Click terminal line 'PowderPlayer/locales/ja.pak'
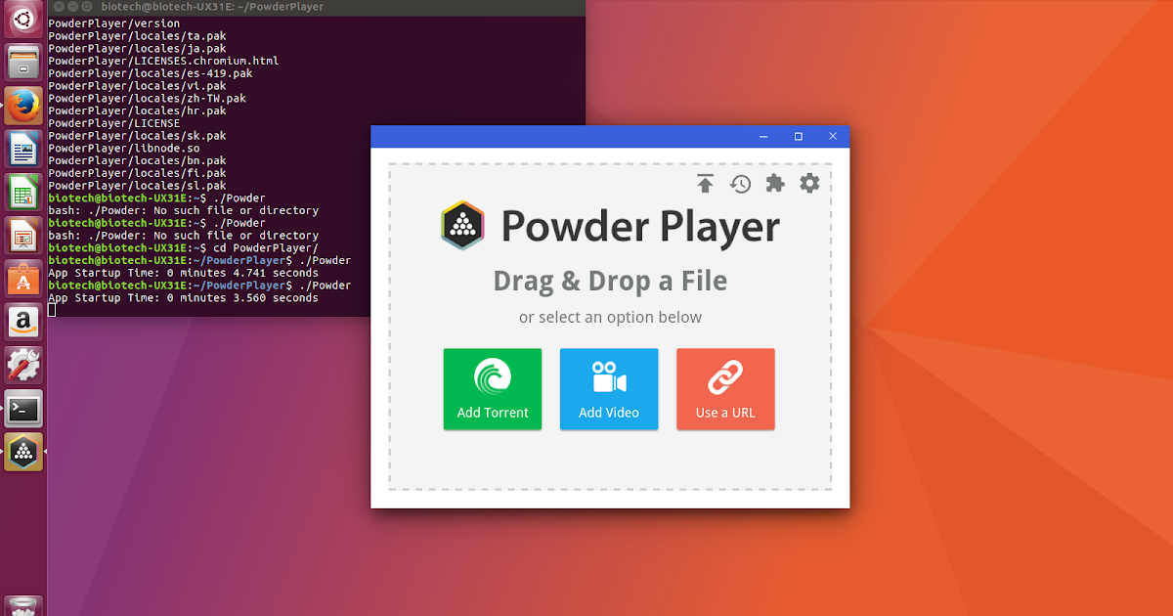Viewport: 1173px width, 616px height. click(137, 48)
